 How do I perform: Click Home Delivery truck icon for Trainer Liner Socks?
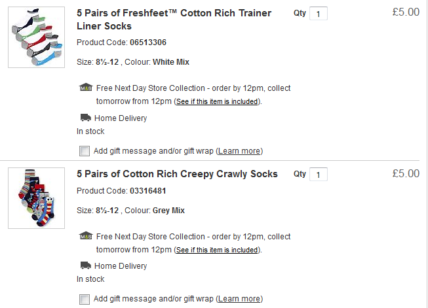pos(85,118)
